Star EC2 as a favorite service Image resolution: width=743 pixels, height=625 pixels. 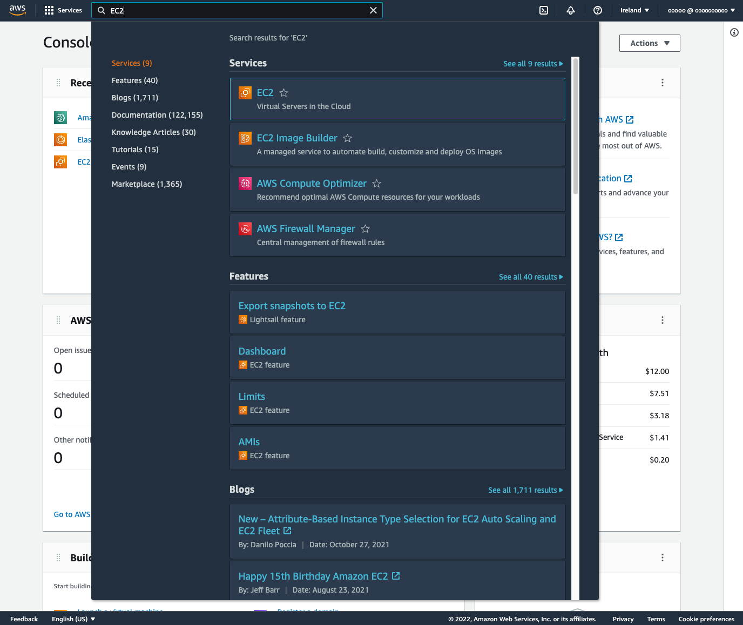coord(283,92)
